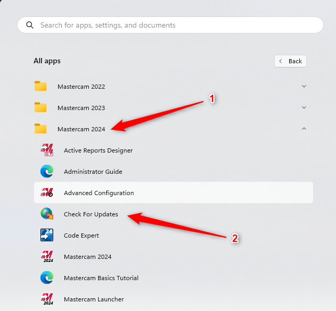Image resolution: width=336 pixels, height=311 pixels.
Task: Launch Mastercam 2024 application entry text
Action: point(88,257)
